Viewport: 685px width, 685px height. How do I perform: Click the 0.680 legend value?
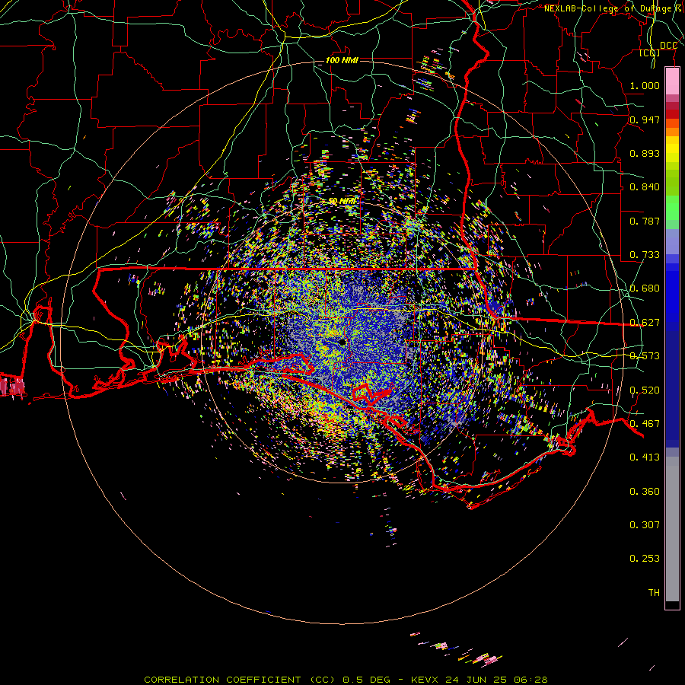tap(645, 288)
